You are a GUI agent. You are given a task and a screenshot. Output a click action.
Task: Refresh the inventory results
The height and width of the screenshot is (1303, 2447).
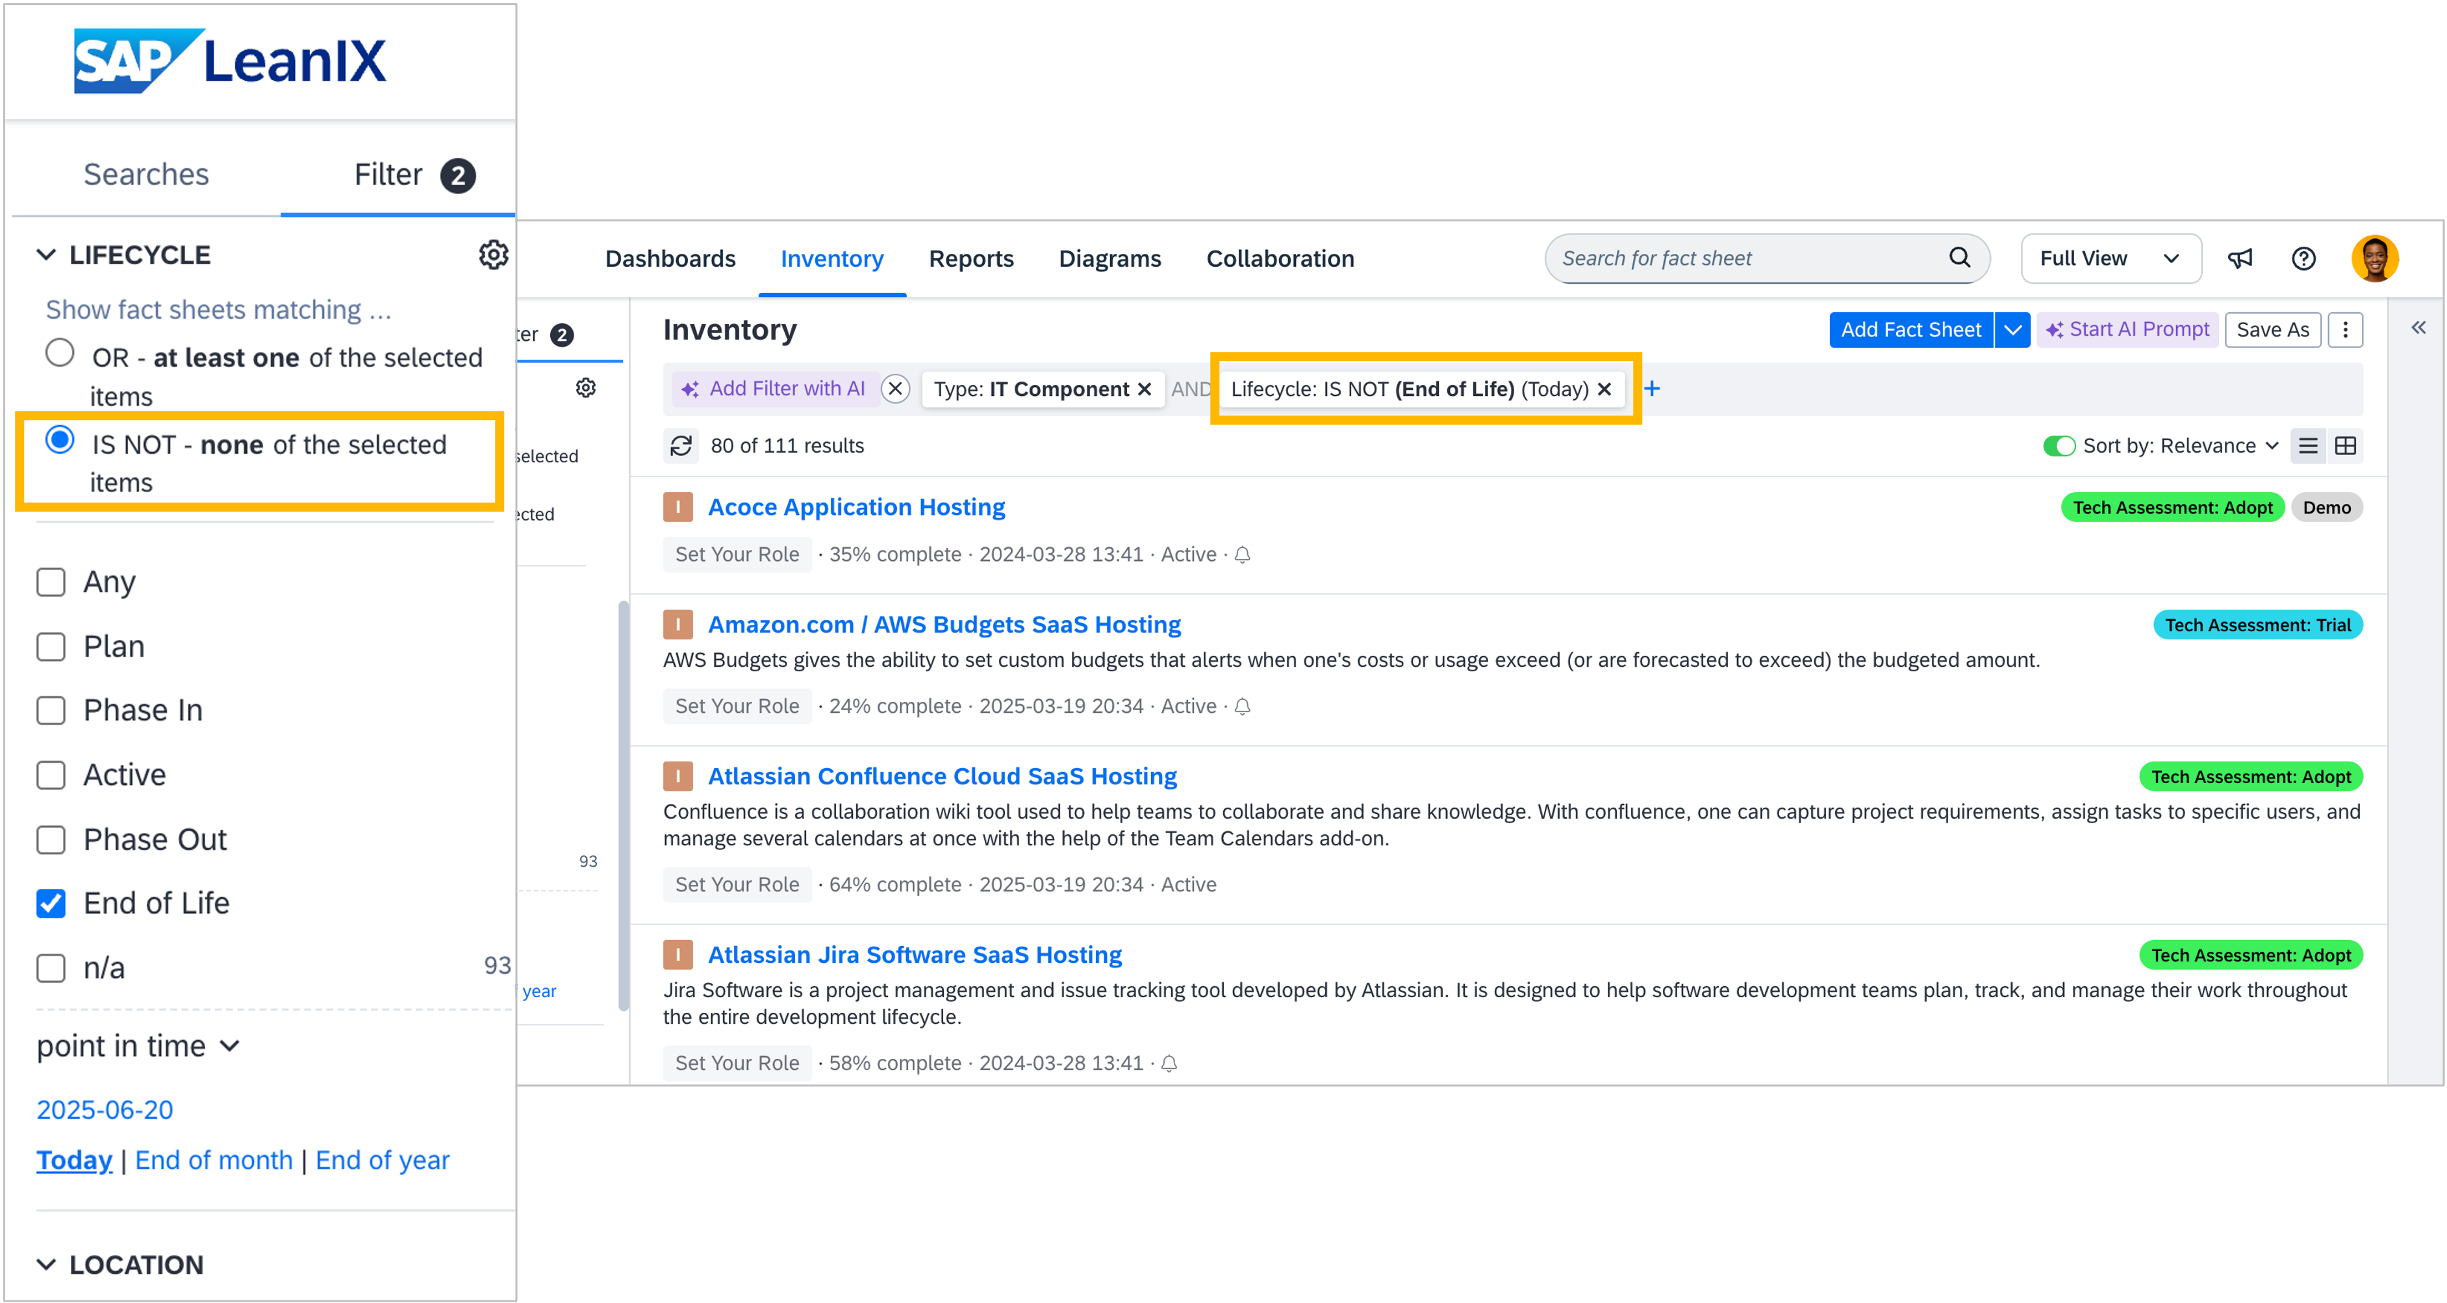(681, 445)
